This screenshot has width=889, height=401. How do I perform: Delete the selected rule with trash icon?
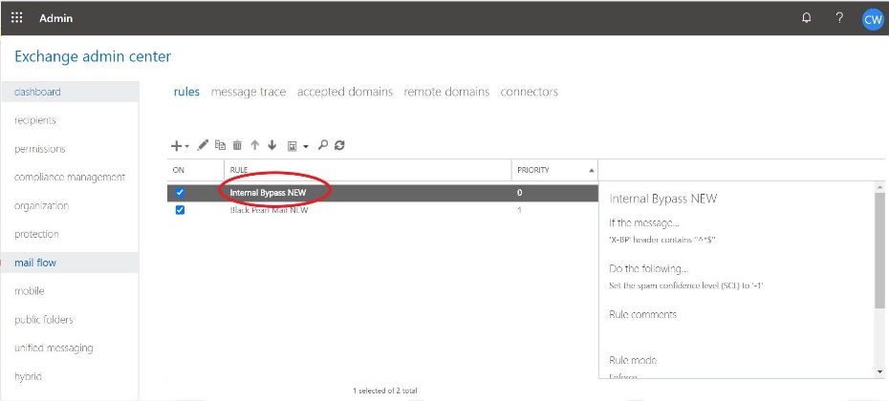(237, 145)
